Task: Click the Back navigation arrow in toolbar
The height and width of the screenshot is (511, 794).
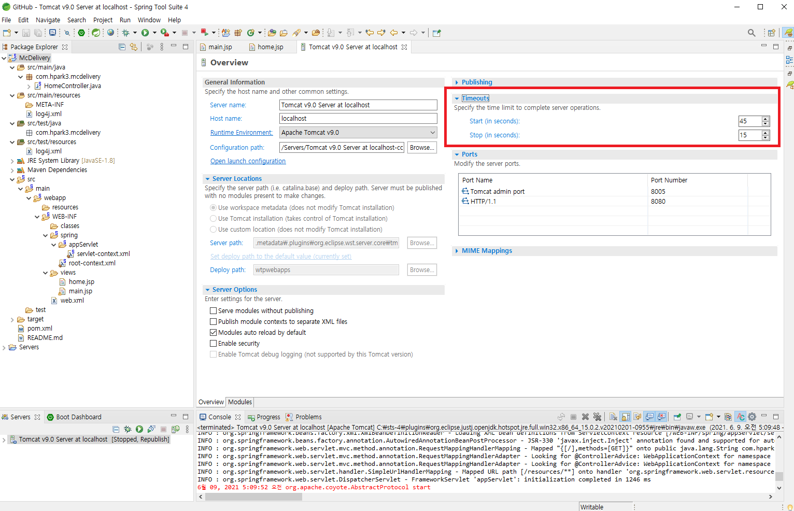Action: pyautogui.click(x=393, y=33)
